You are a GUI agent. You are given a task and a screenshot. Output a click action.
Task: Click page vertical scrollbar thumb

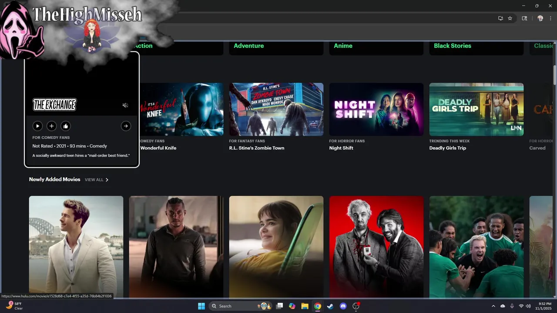click(554, 75)
